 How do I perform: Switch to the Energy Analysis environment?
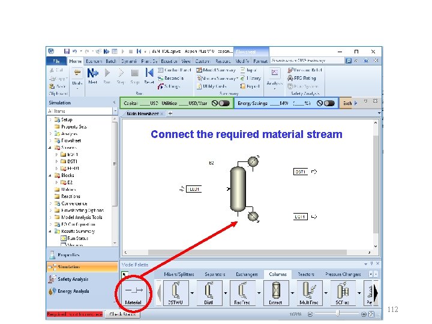(x=82, y=291)
